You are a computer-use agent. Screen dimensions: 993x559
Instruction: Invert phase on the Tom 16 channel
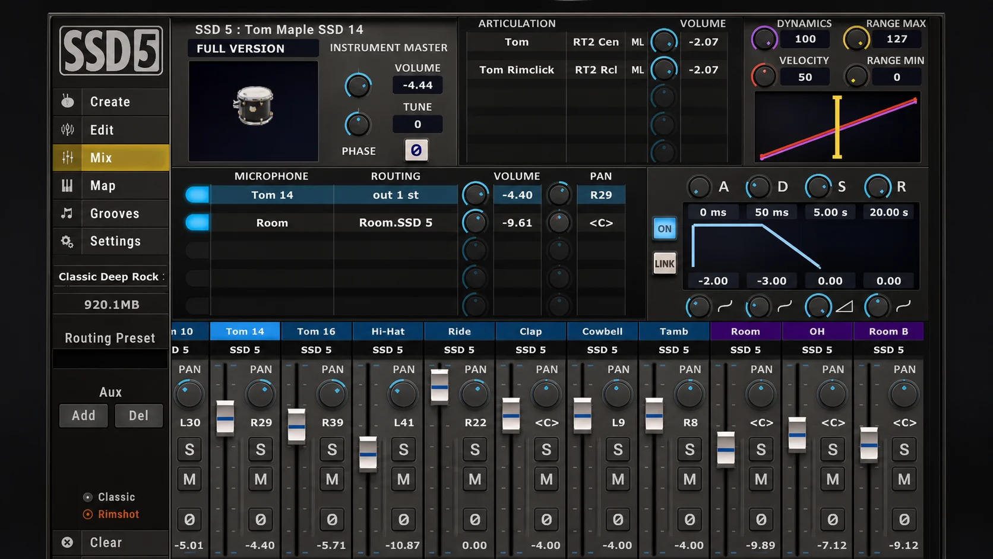[x=332, y=520]
